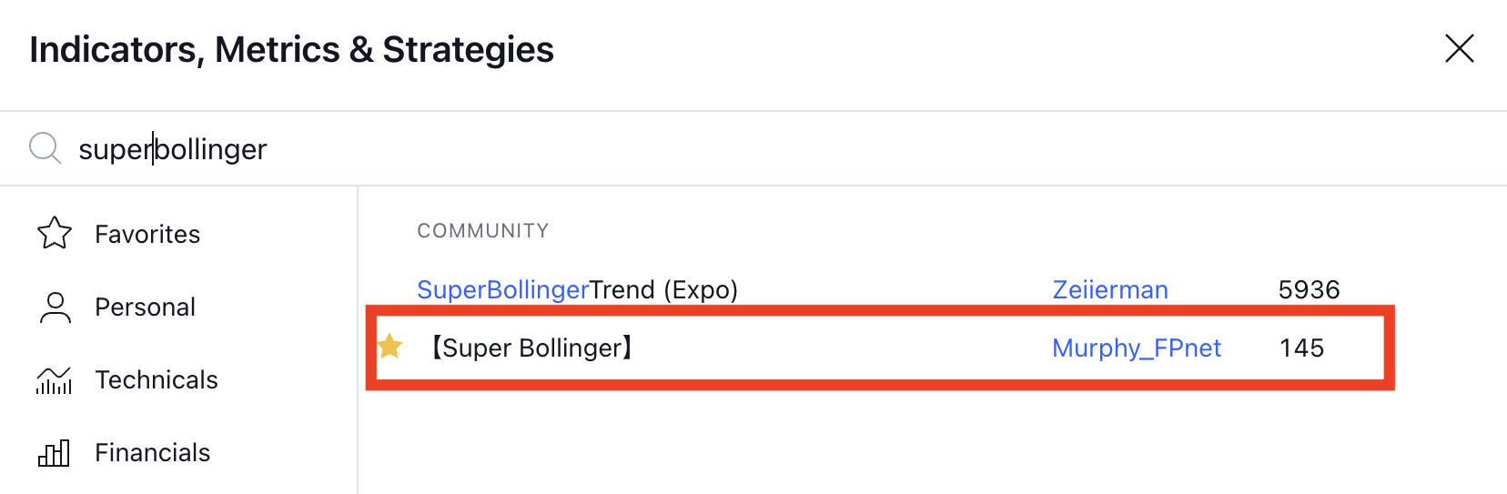Click the Technicals chart icon
Image resolution: width=1507 pixels, height=494 pixels.
pos(55,379)
